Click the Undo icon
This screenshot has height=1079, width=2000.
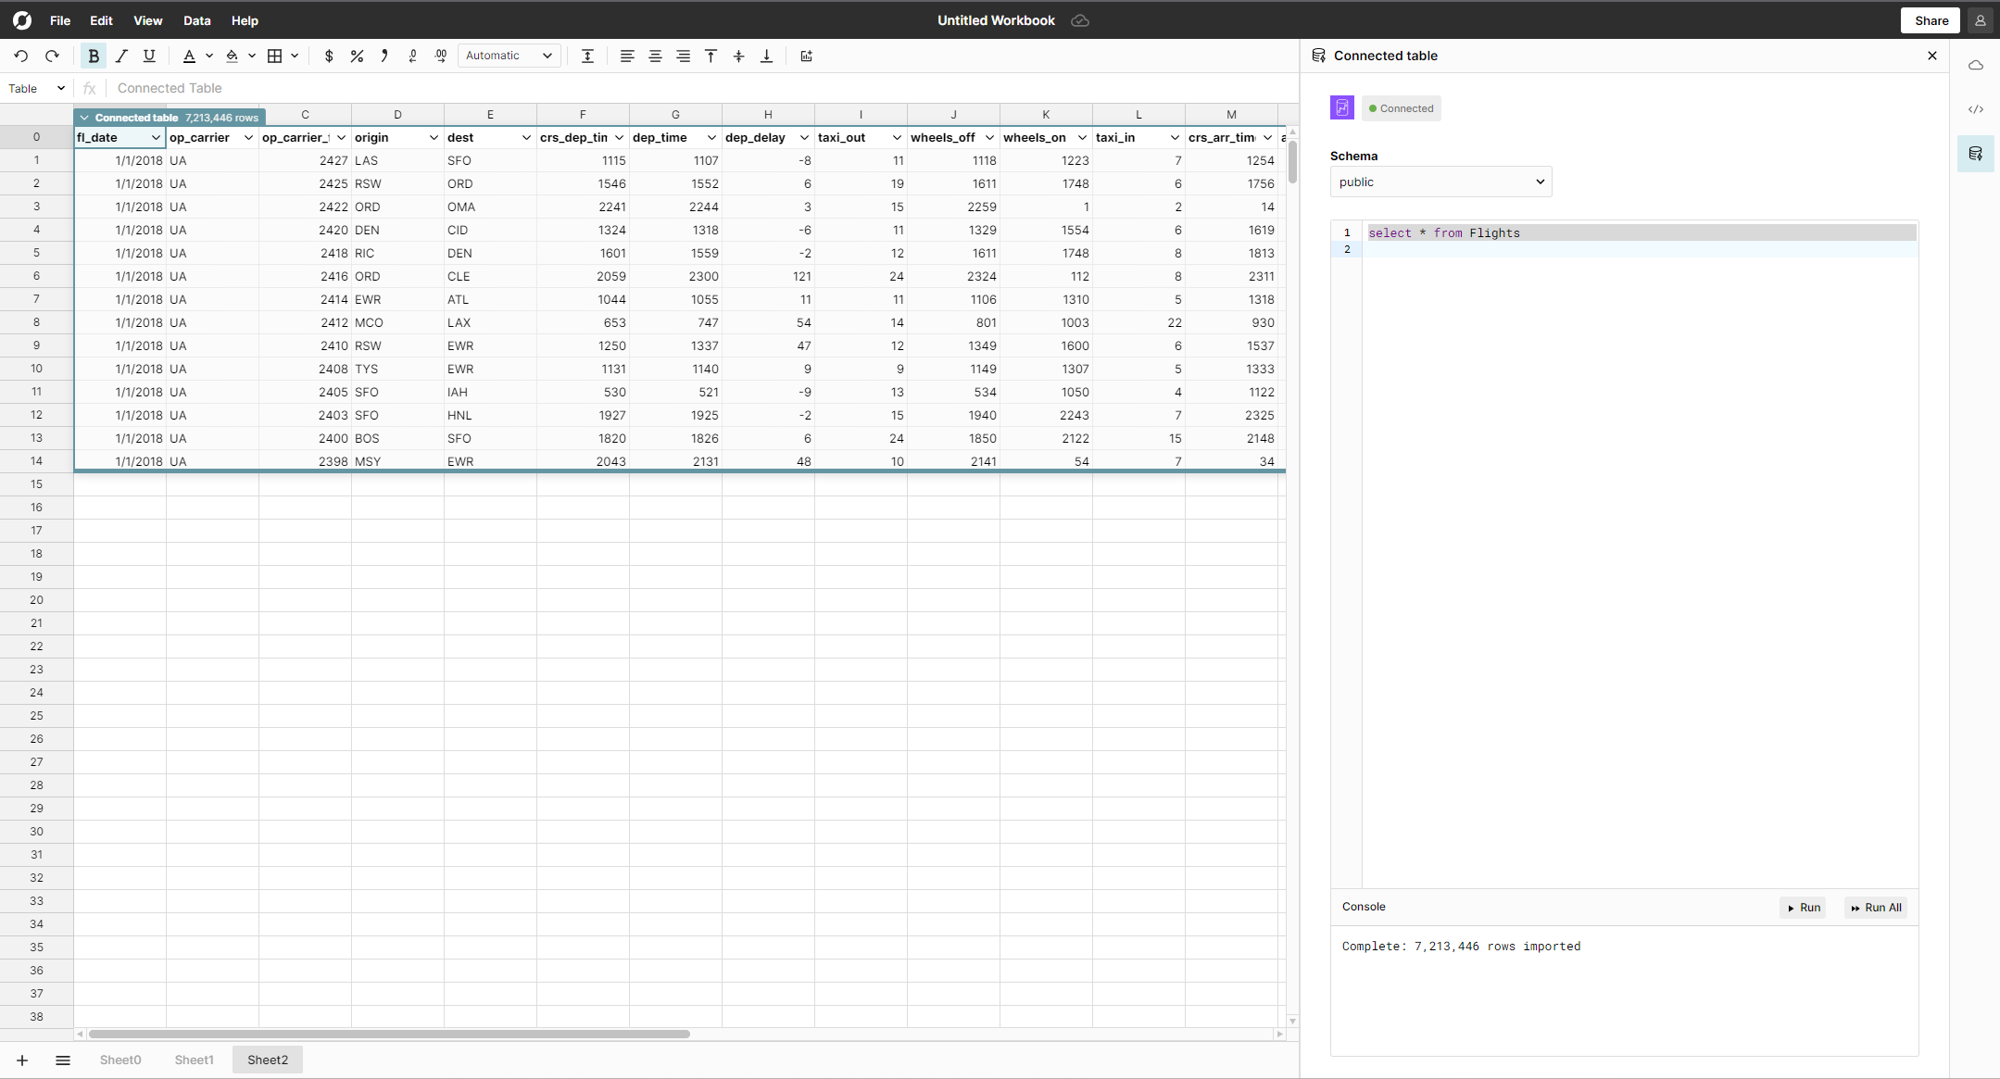pos(21,56)
